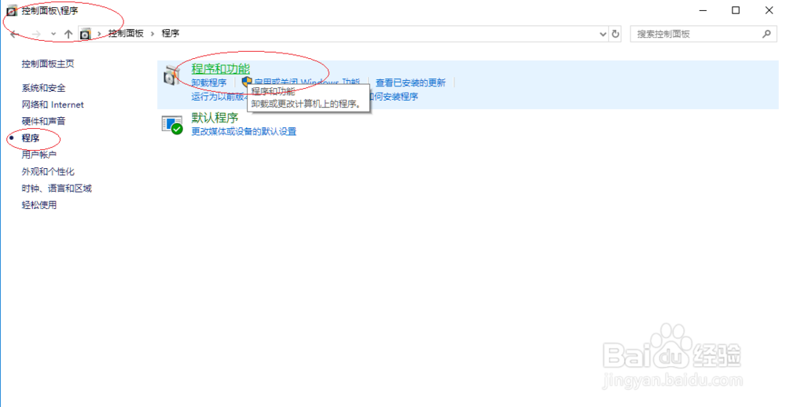Viewport: 786px width, 407px height.
Task: Click the 卸载程序 link
Action: [209, 82]
